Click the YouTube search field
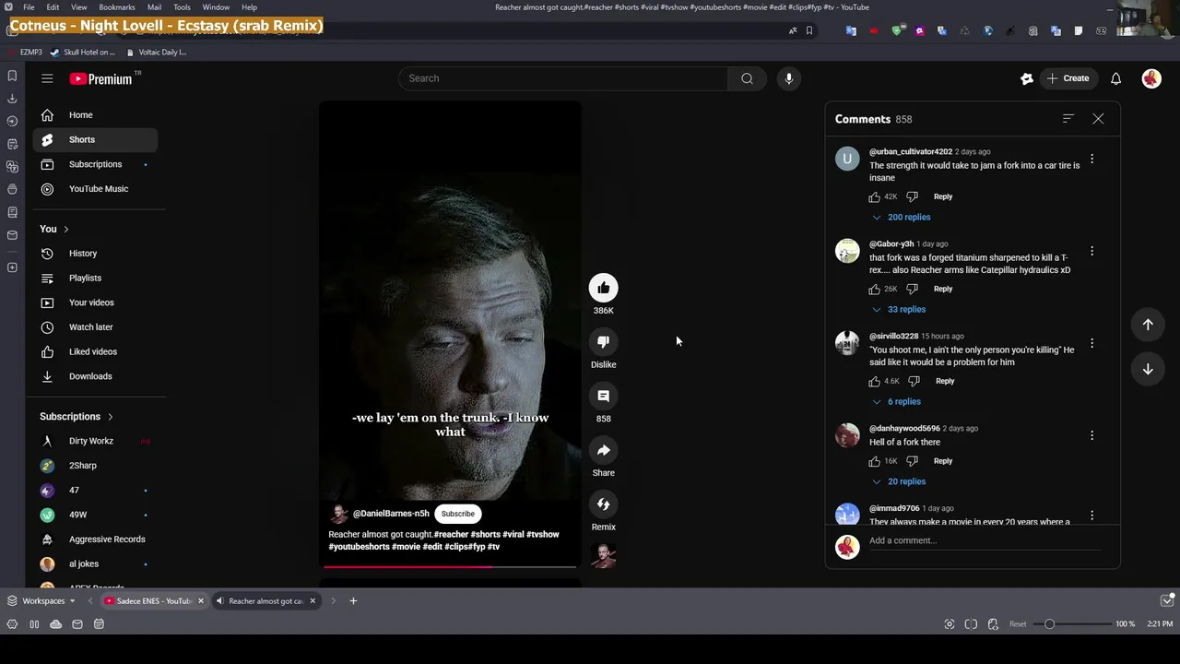This screenshot has height=664, width=1180. [563, 78]
